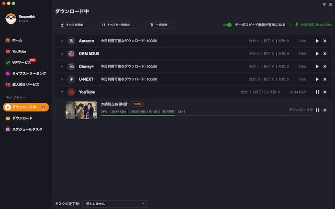The image size is (335, 209).
Task: Select ダウンロード中 in library
Action: click(x=26, y=107)
